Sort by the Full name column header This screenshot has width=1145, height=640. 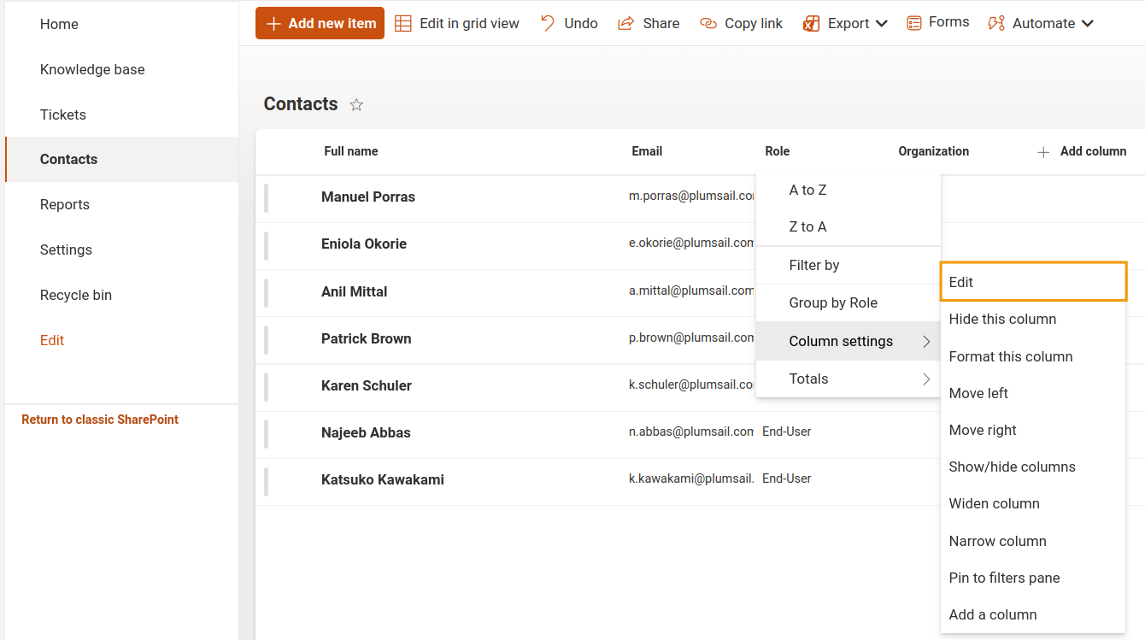(x=350, y=151)
